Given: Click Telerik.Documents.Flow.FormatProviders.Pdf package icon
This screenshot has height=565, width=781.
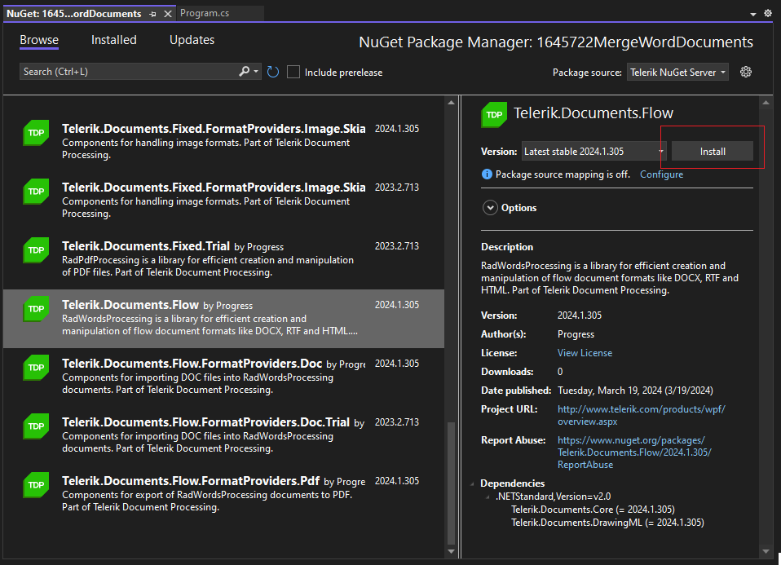Looking at the screenshot, I should point(36,485).
